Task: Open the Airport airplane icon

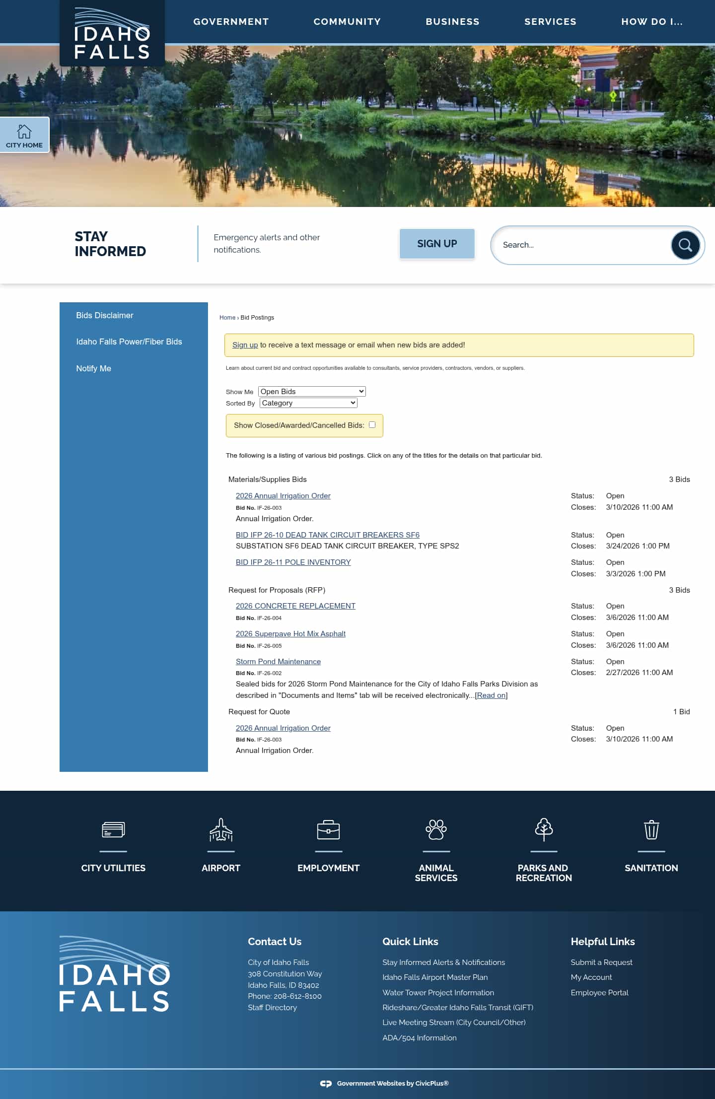Action: tap(221, 829)
